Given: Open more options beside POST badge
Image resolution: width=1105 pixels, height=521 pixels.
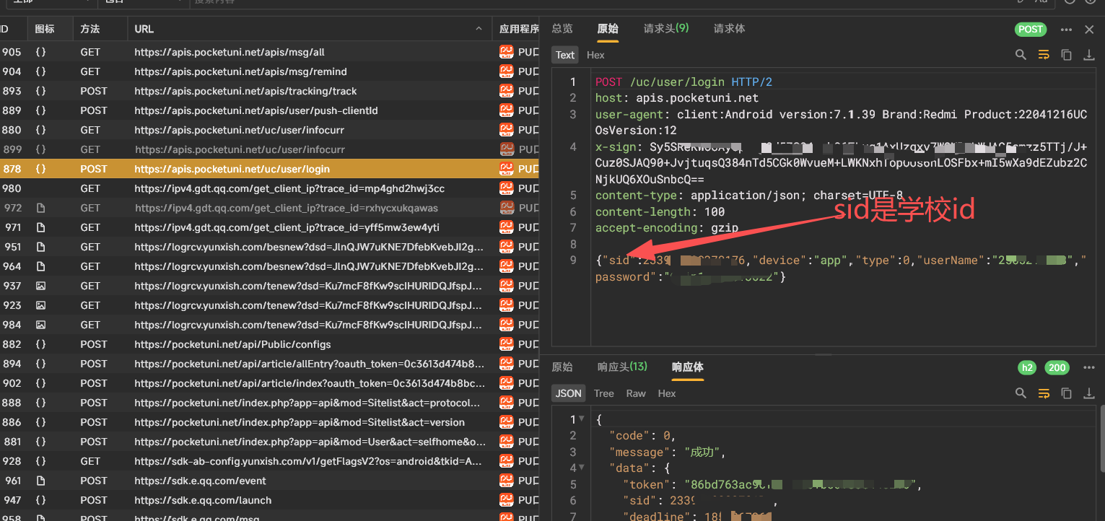Looking at the screenshot, I should coord(1066,30).
